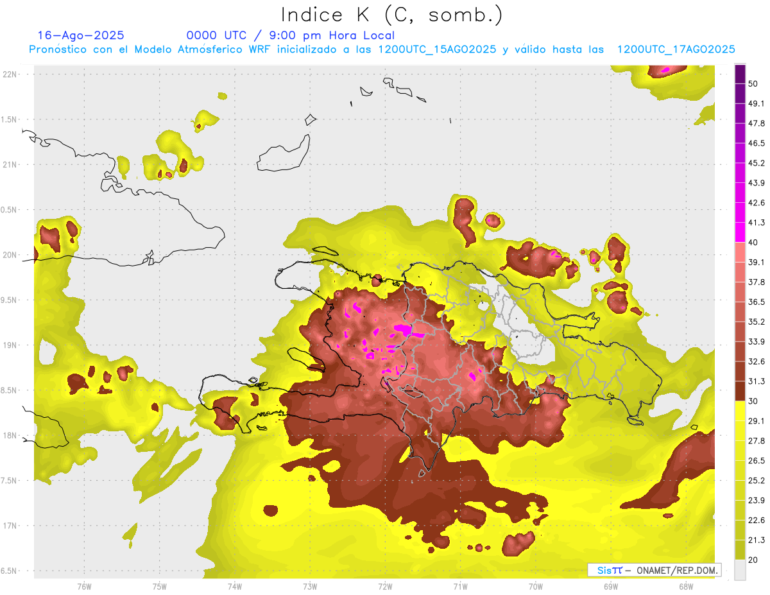Click the '45.2' color scale value
770x595 pixels.
point(757,163)
